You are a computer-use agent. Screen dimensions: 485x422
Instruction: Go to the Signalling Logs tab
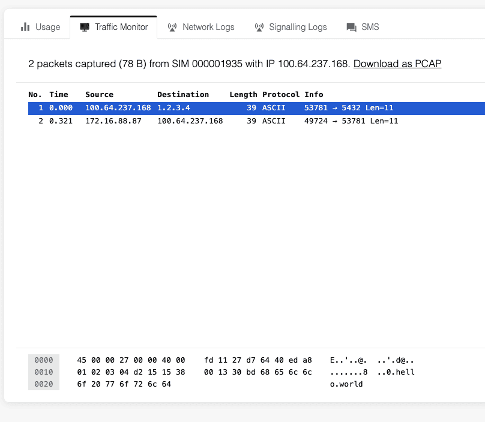point(291,27)
